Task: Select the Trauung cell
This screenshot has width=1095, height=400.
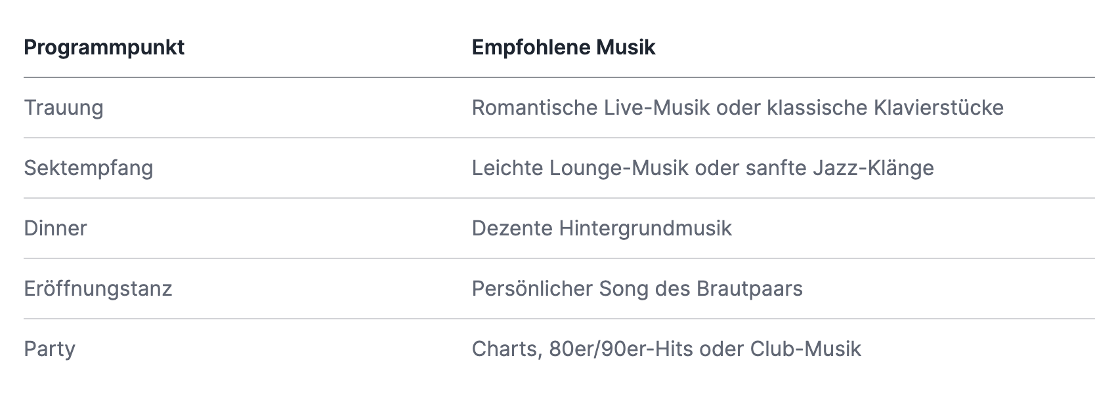Action: (64, 108)
